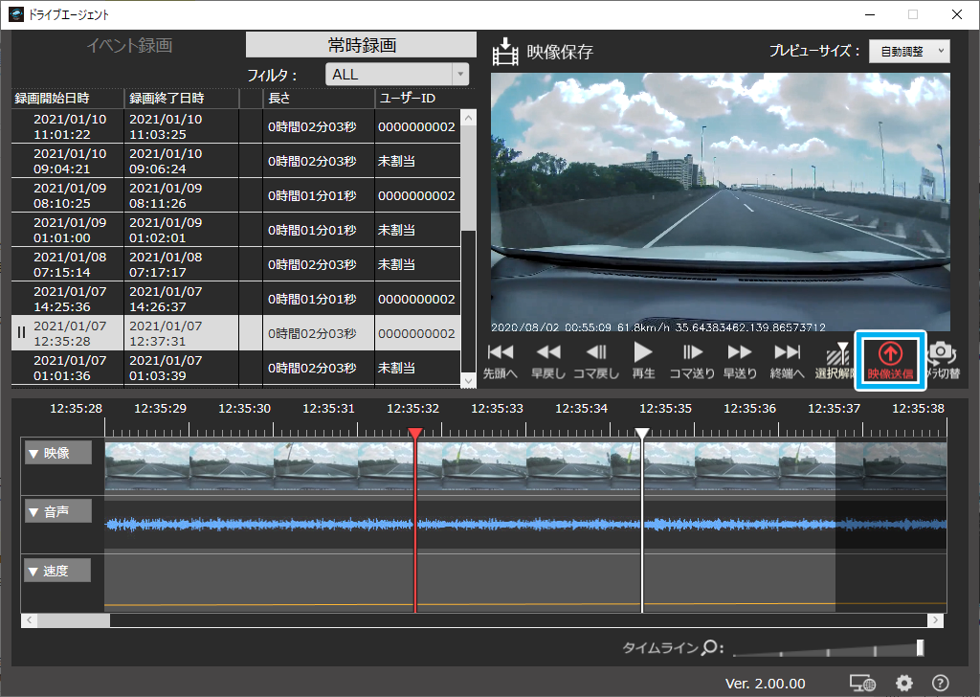Click the 早送り fast forward icon

(x=739, y=353)
